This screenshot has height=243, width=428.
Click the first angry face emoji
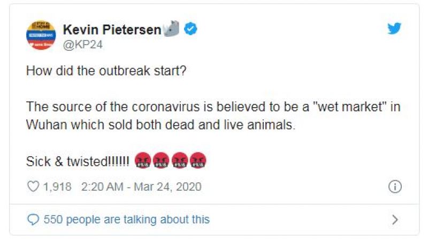[142, 161]
